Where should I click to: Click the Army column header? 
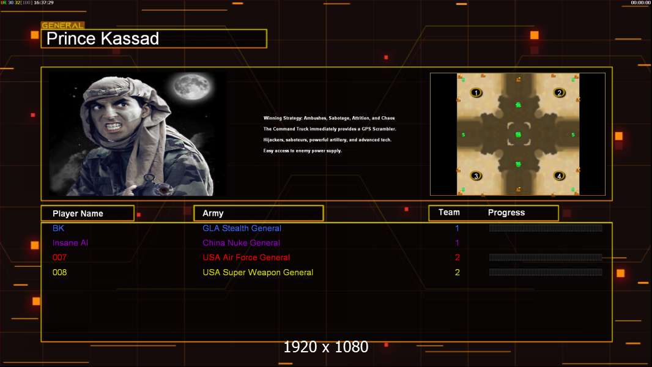click(x=258, y=213)
